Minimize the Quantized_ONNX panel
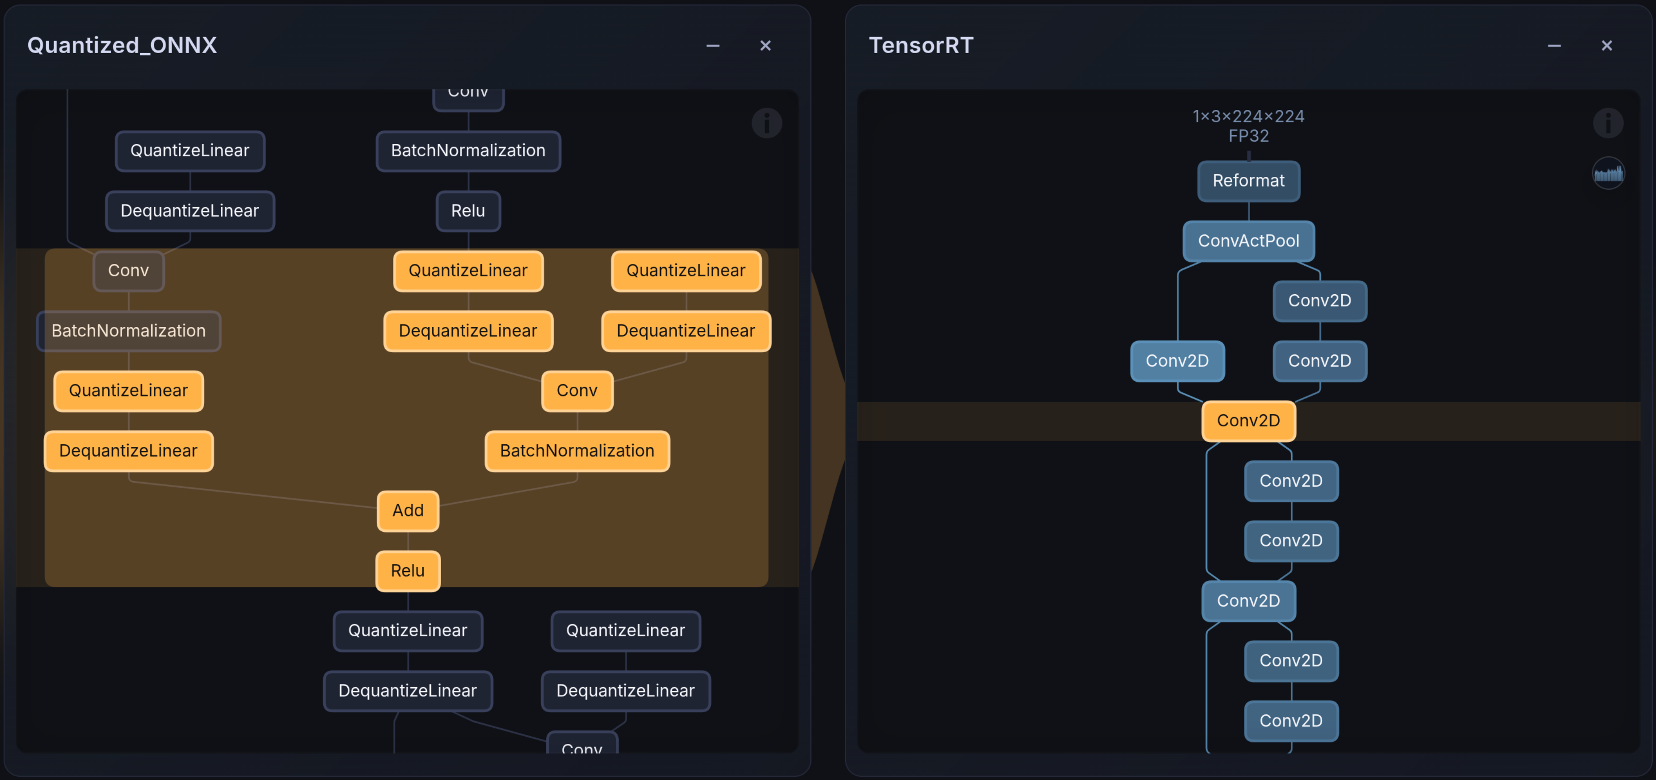 tap(712, 46)
